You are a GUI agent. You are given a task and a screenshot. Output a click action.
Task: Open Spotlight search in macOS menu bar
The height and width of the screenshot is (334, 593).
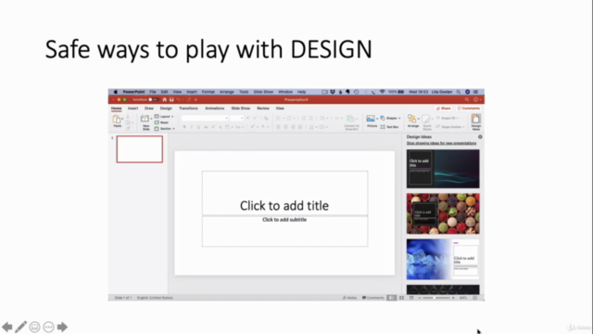[459, 92]
